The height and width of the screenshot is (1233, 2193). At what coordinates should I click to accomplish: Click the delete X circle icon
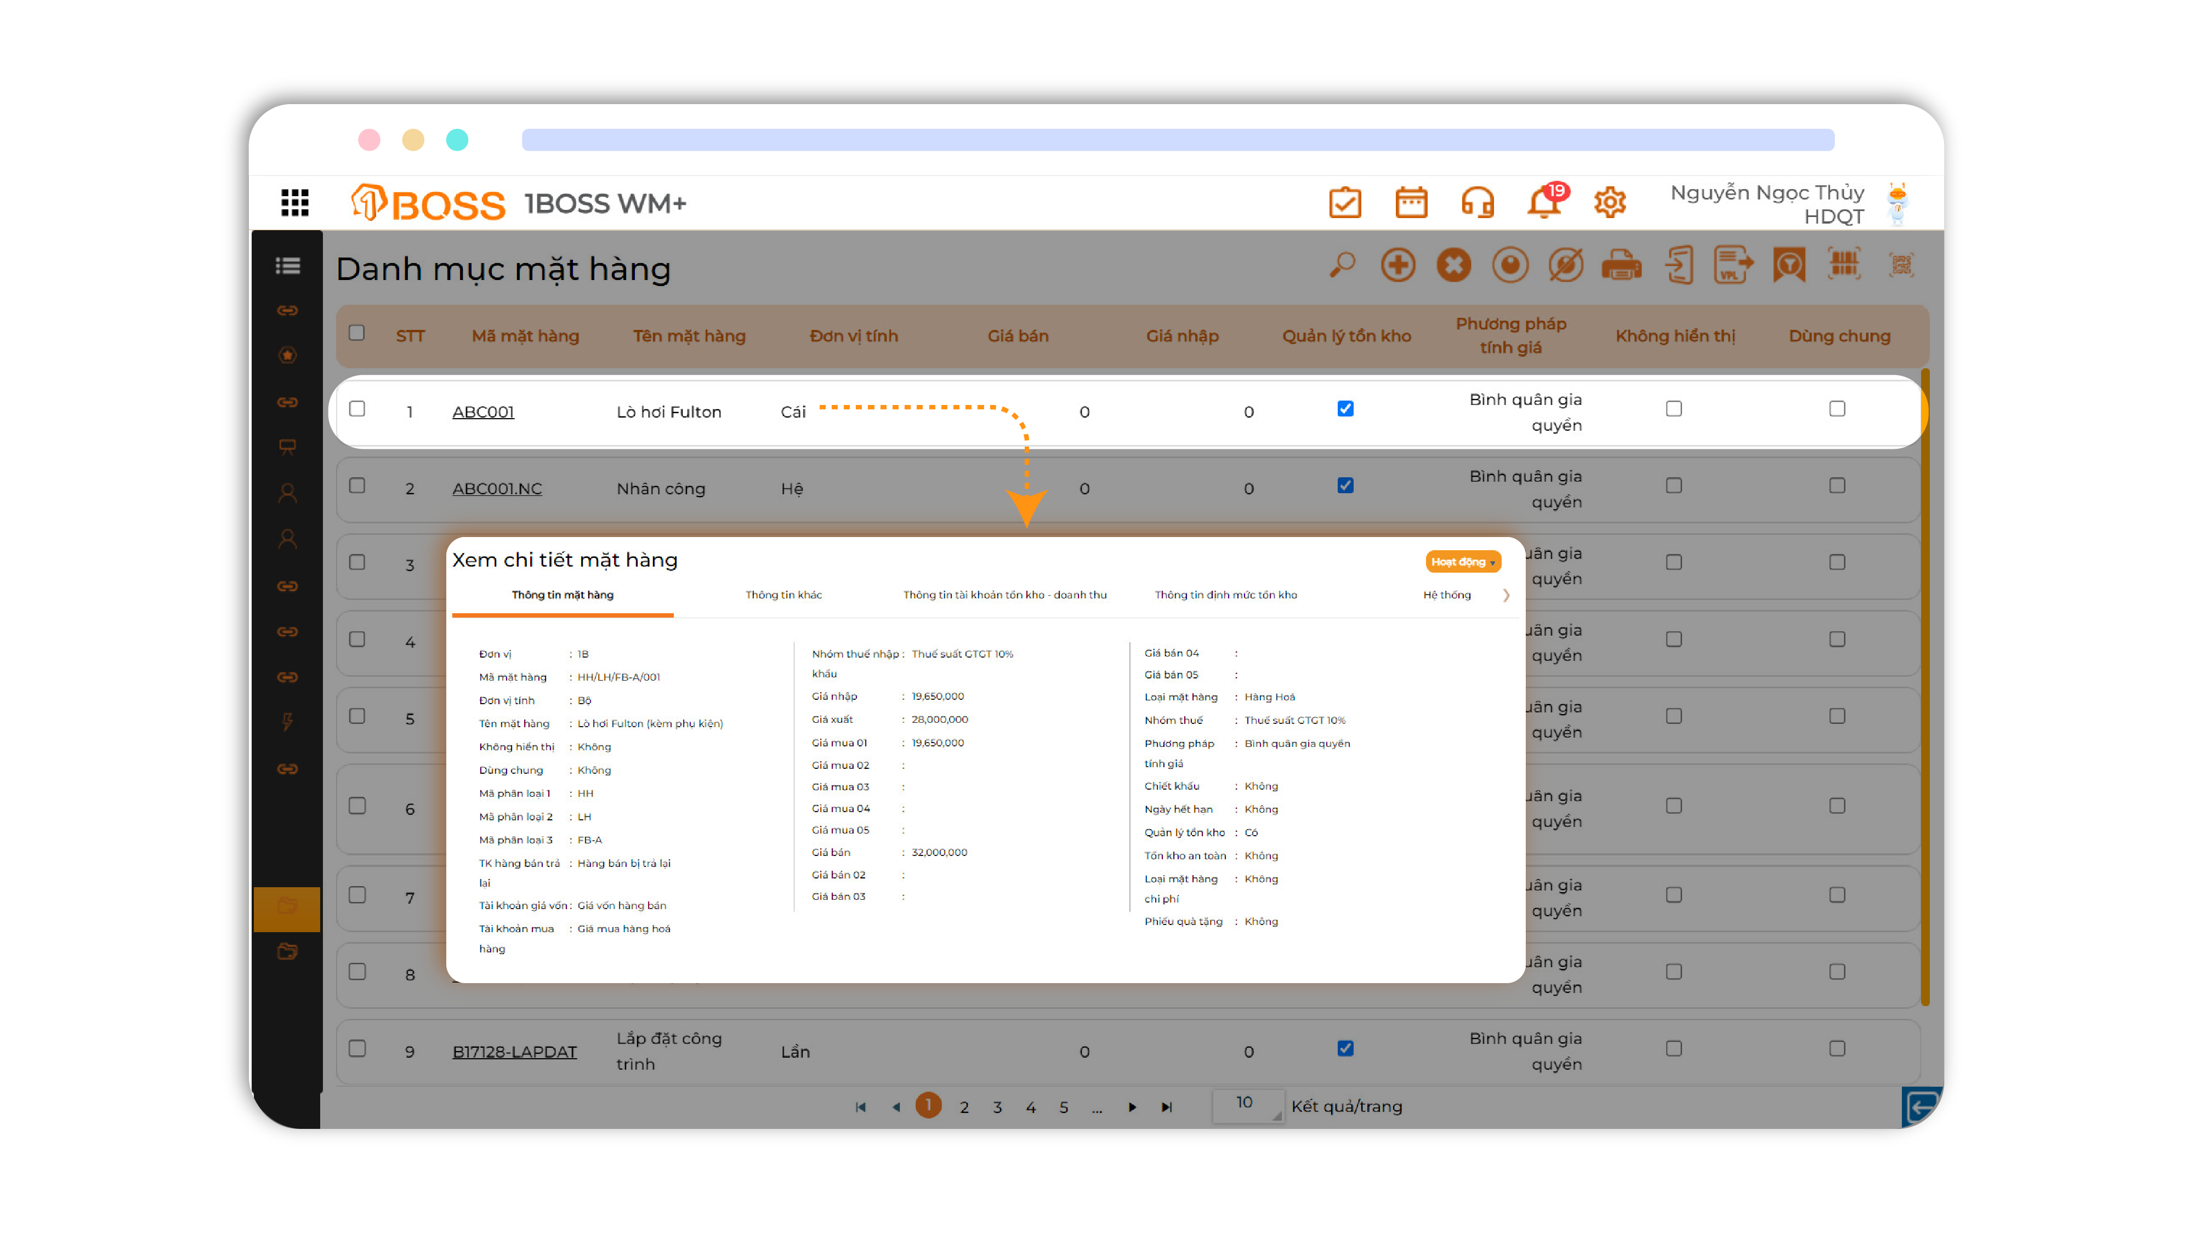(x=1453, y=265)
